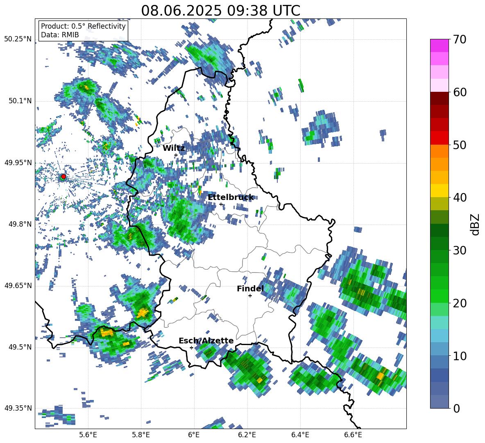Click the 49.5°N latitude label
This screenshot has height=443, width=485.
(x=20, y=347)
